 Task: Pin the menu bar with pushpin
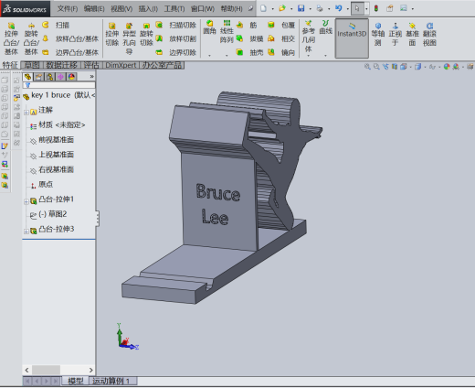tap(250, 8)
